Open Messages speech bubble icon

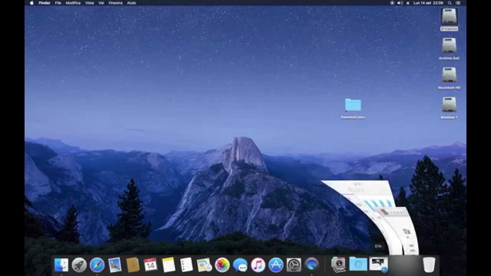pos(240,265)
